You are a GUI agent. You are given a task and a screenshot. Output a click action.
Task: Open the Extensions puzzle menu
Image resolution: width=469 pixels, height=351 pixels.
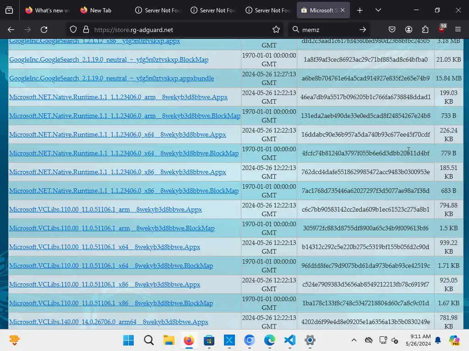coord(425,29)
